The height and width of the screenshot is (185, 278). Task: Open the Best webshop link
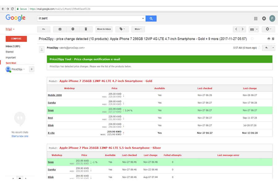point(50,118)
